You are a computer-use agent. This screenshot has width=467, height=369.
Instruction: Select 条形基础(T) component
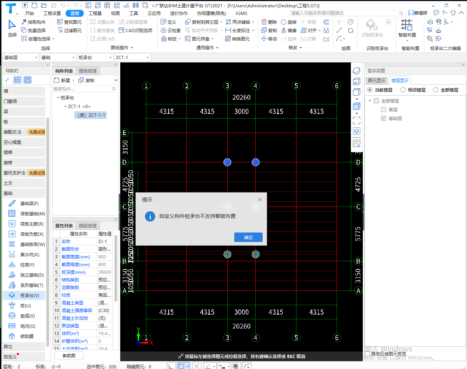tap(27, 285)
